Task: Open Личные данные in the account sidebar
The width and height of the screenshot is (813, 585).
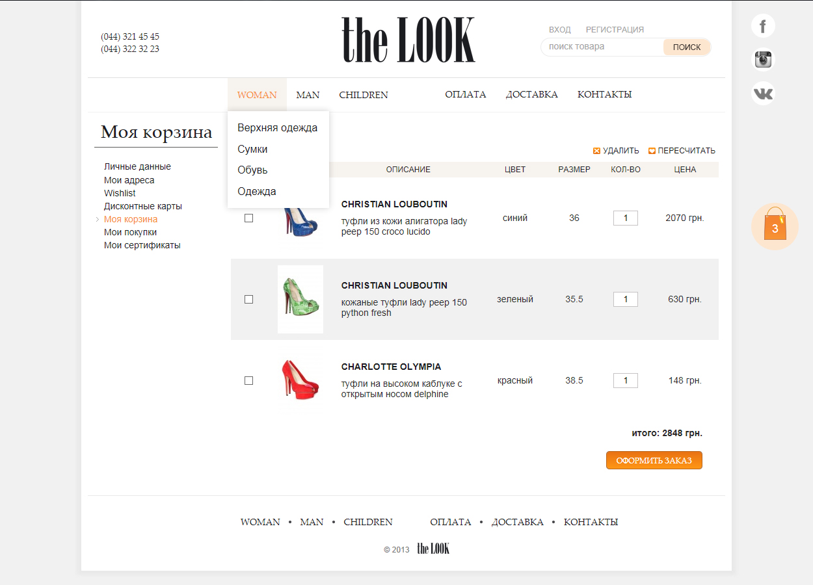Action: [x=137, y=167]
